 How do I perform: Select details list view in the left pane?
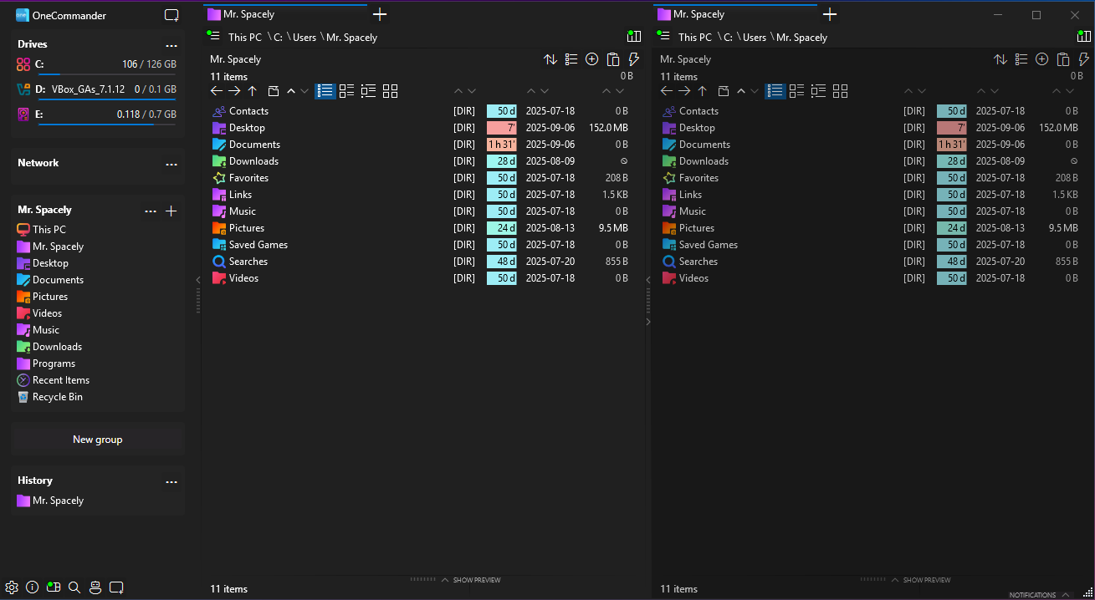[x=325, y=91]
